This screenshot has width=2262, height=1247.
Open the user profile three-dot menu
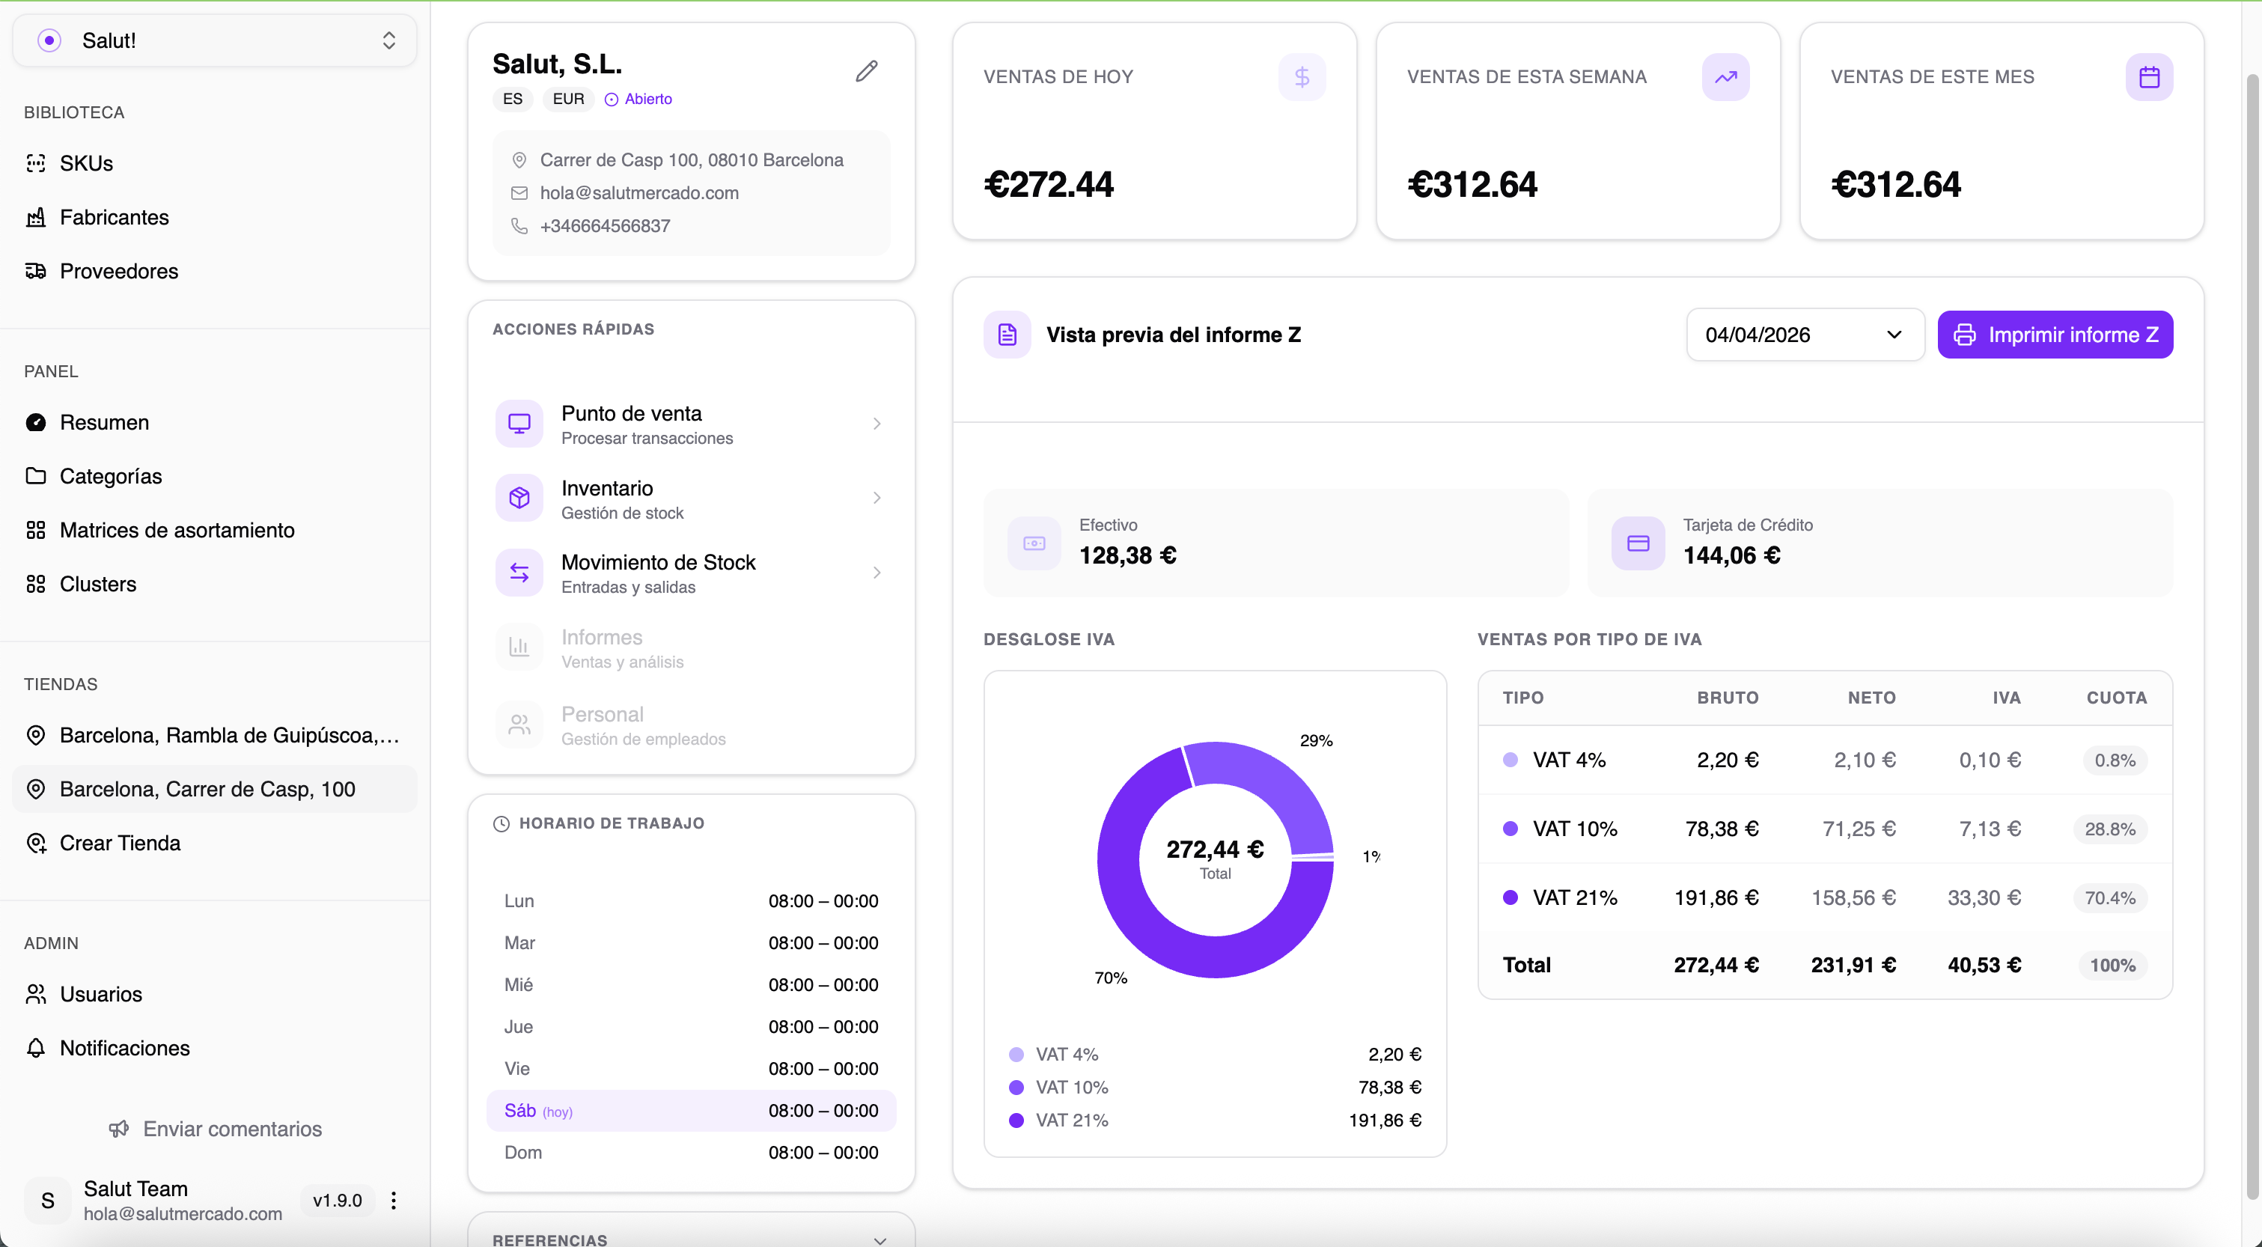tap(392, 1201)
